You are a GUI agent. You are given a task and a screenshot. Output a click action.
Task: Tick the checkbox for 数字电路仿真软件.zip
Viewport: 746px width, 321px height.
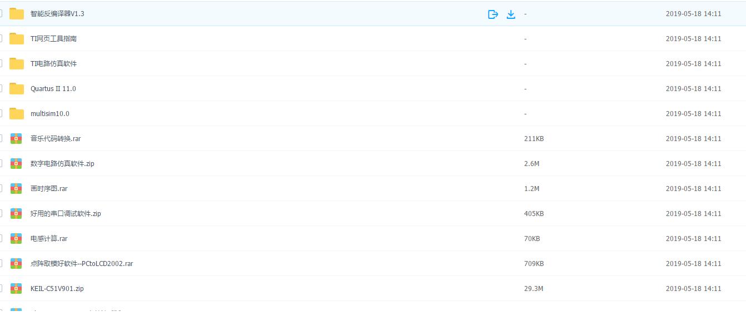point(1,163)
